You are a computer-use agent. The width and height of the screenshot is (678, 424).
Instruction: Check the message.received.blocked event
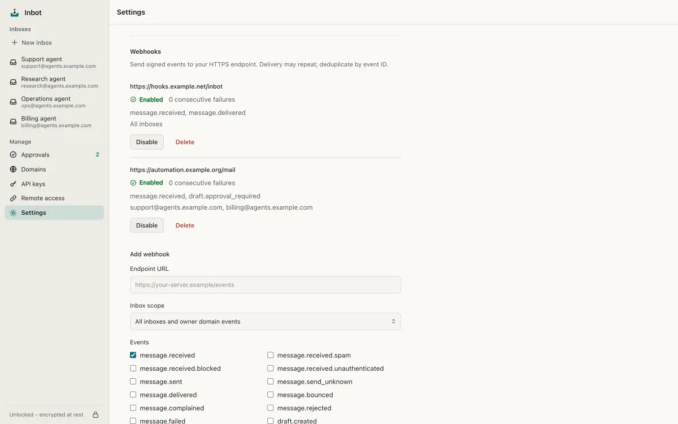pos(133,368)
